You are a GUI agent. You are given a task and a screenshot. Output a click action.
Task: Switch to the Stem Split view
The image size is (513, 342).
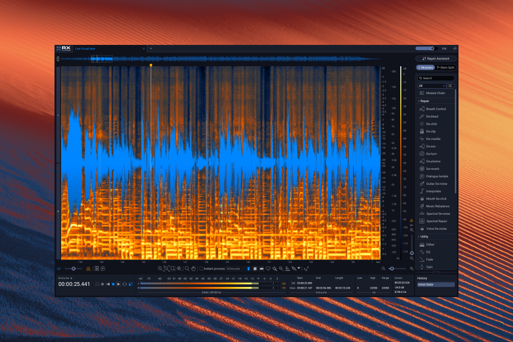tap(446, 67)
